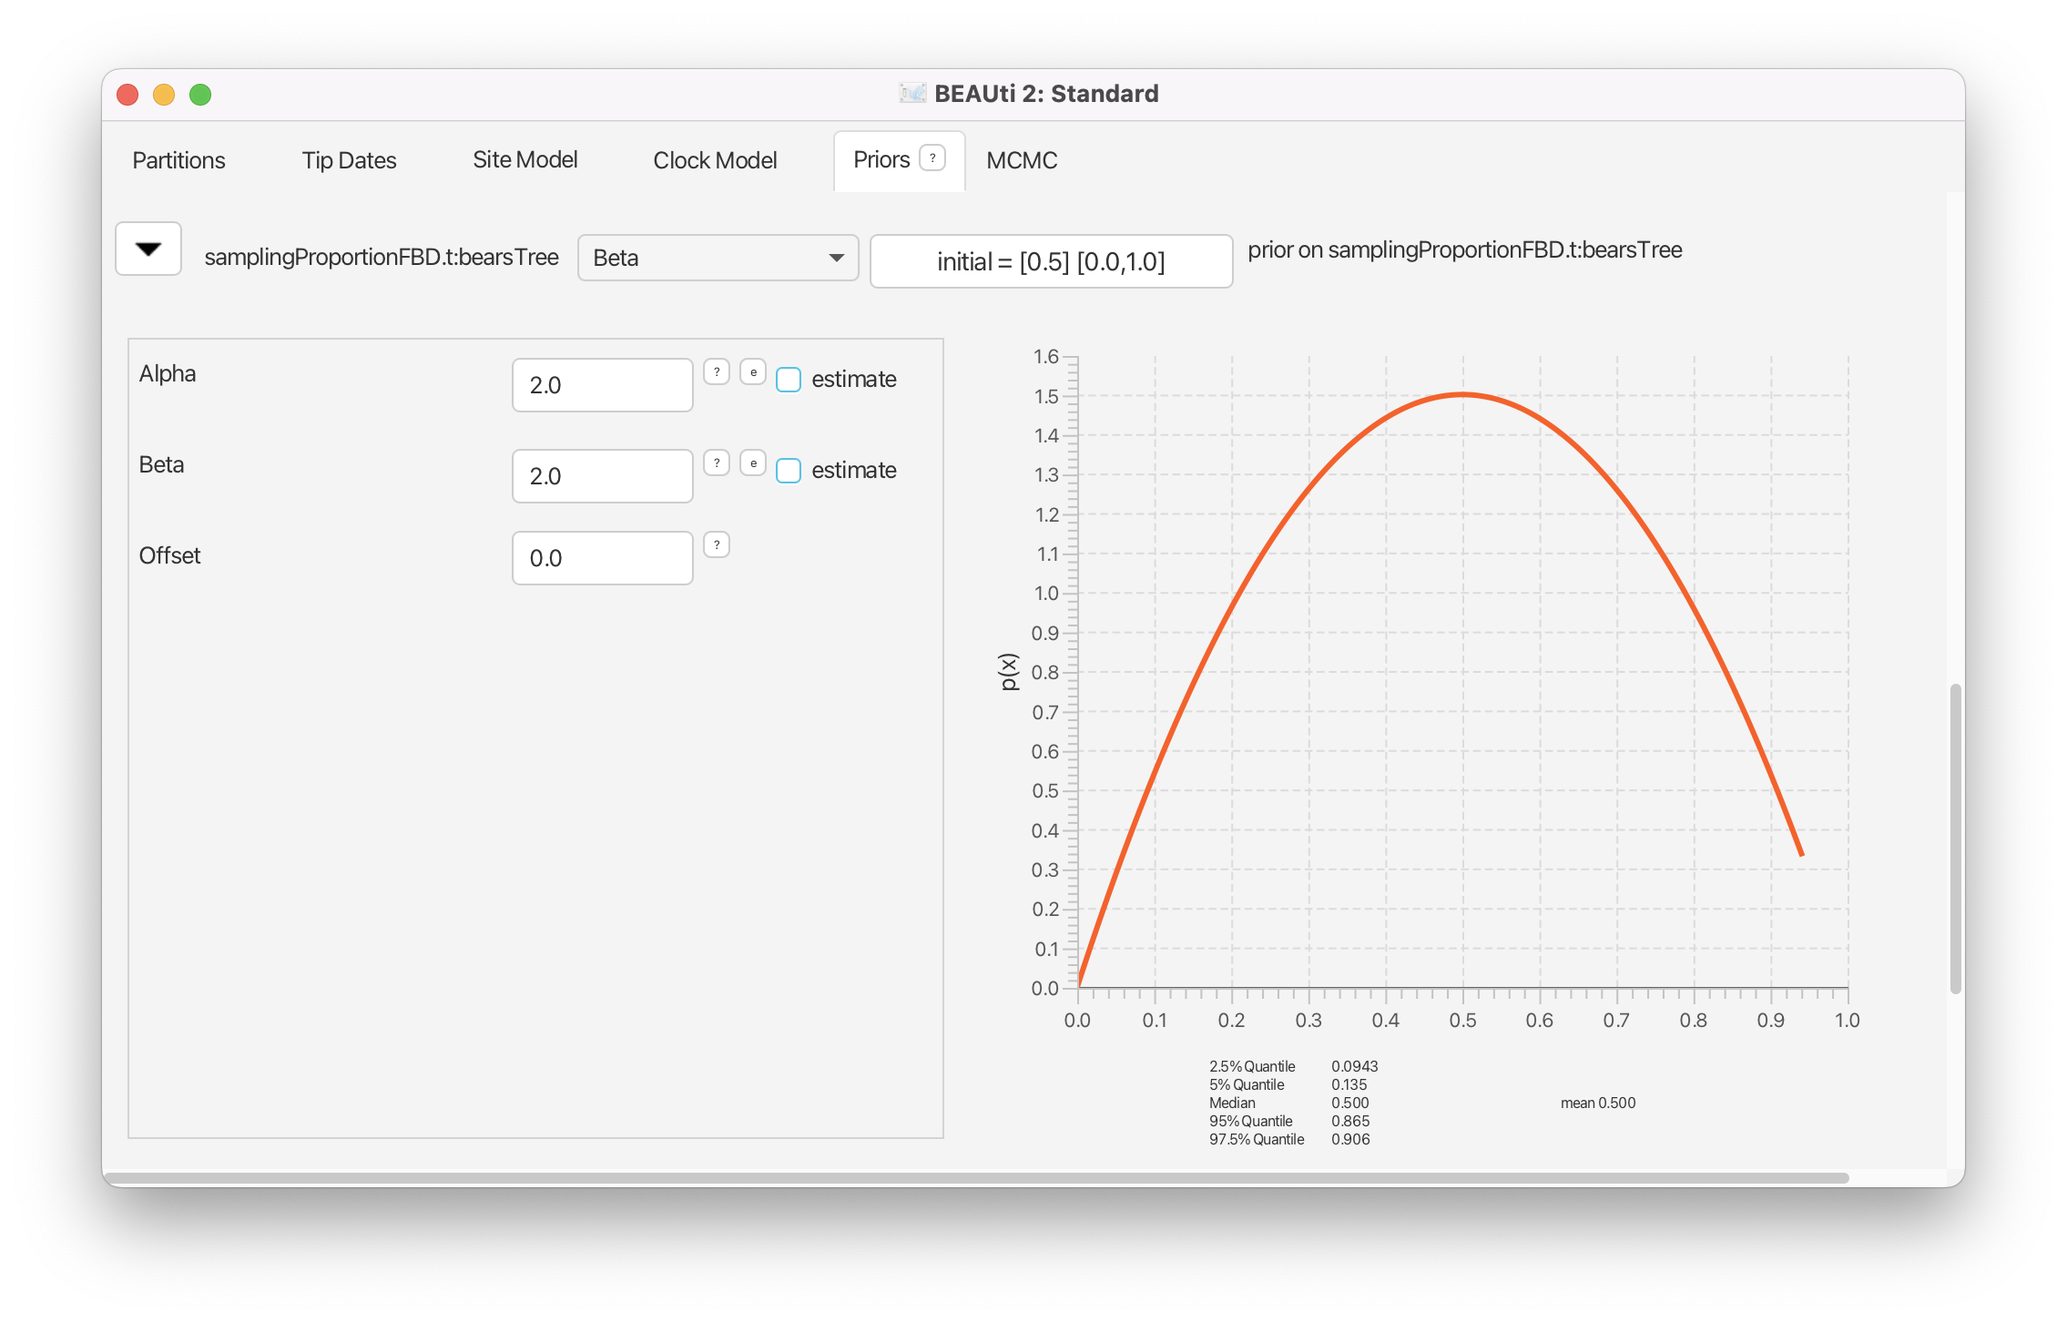The width and height of the screenshot is (2067, 1322).
Task: Click the help icon next to Alpha field
Action: point(717,372)
